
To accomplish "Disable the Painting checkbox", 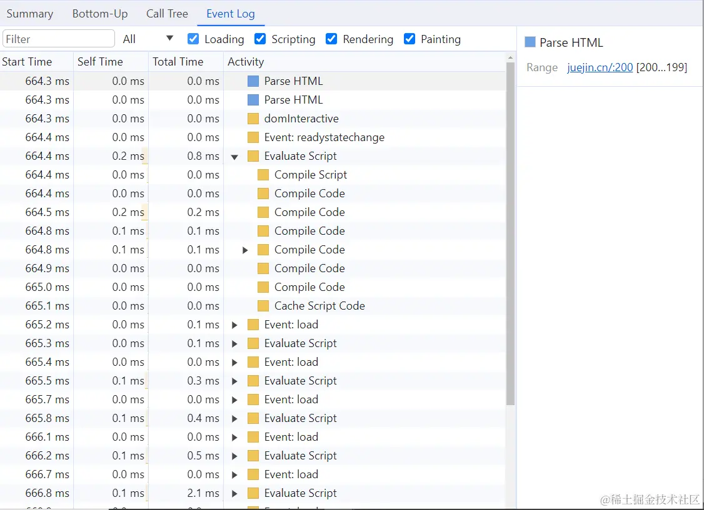I will pyautogui.click(x=410, y=39).
